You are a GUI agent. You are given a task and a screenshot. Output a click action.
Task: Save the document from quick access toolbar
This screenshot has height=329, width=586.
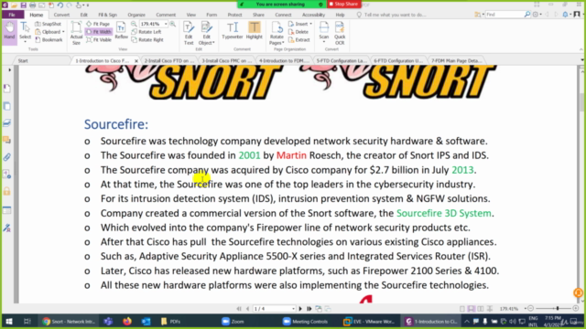pyautogui.click(x=23, y=5)
